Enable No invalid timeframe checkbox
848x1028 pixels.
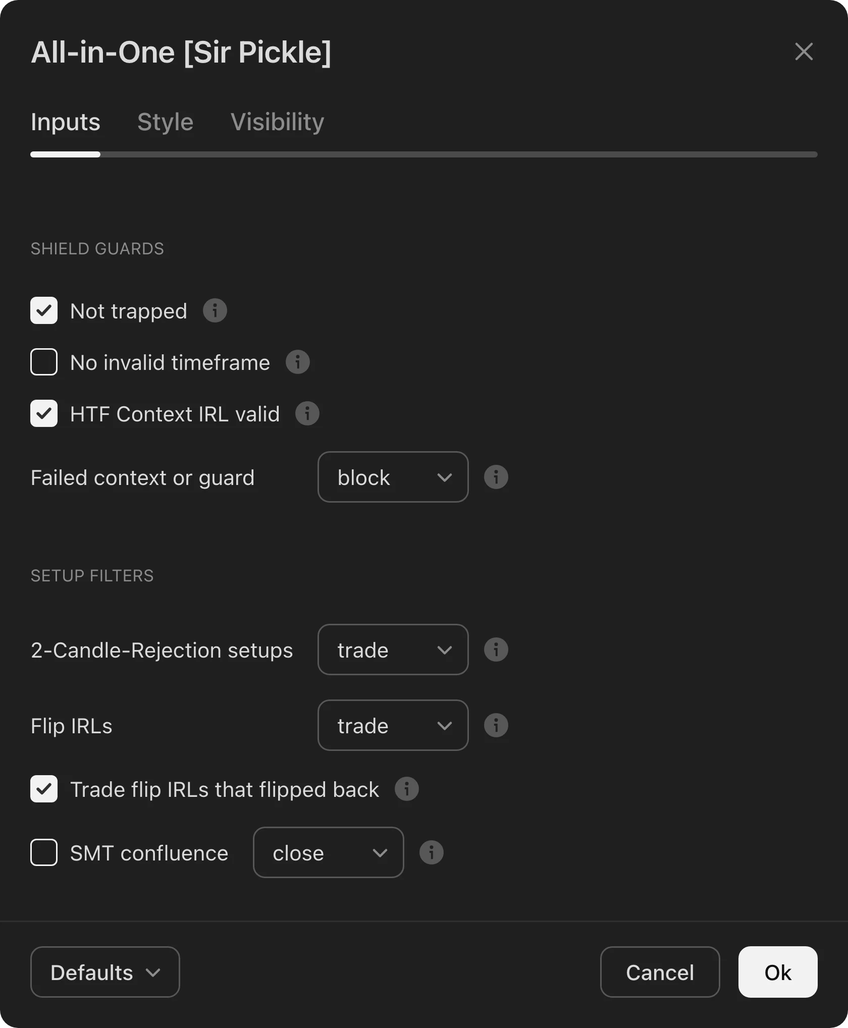(x=44, y=362)
